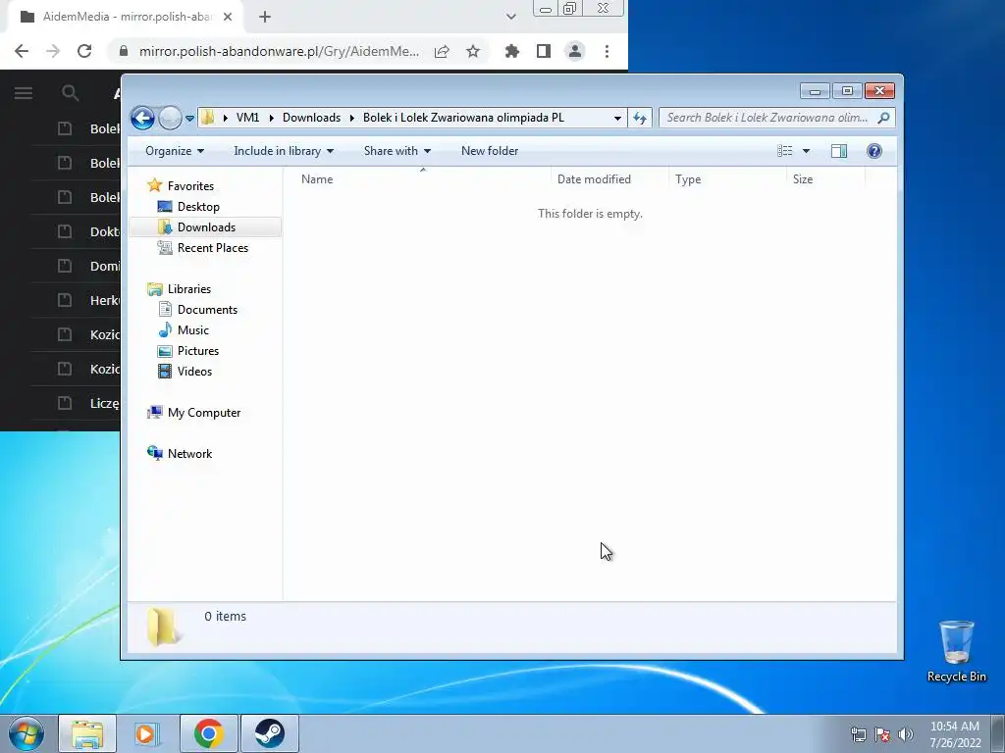
Task: Select Network in navigation pane
Action: (189, 454)
